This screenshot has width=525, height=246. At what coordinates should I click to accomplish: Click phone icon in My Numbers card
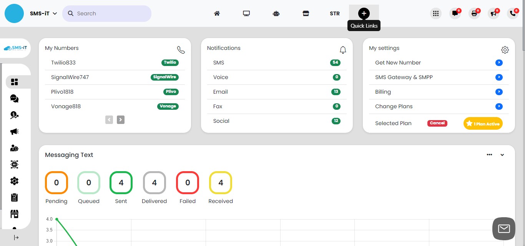click(181, 50)
